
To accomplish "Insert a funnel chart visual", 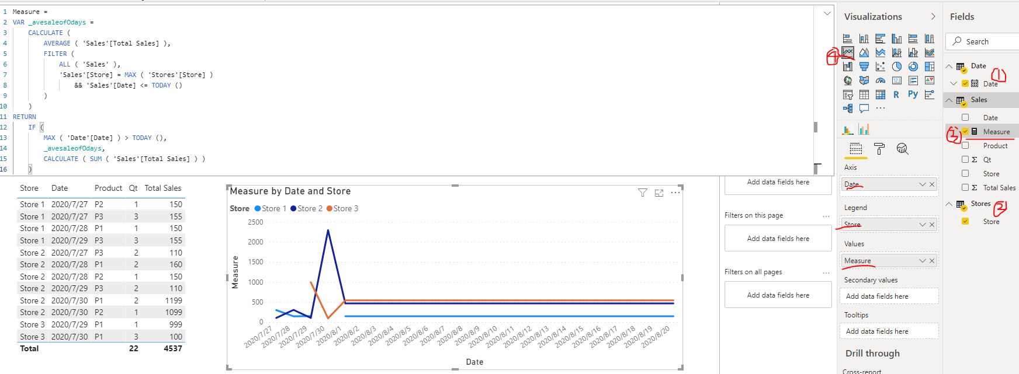I will coord(864,67).
